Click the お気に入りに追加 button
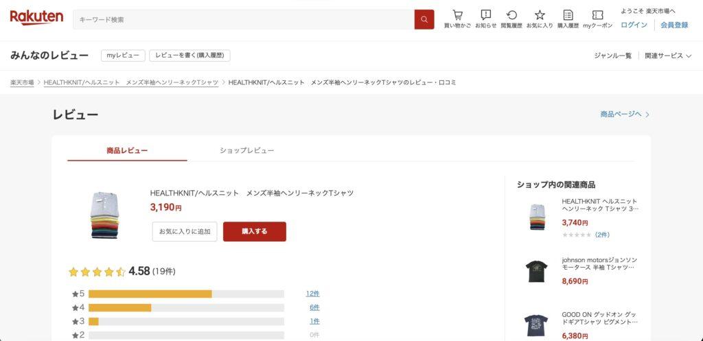Screen dimensions: 703x341 pos(185,232)
